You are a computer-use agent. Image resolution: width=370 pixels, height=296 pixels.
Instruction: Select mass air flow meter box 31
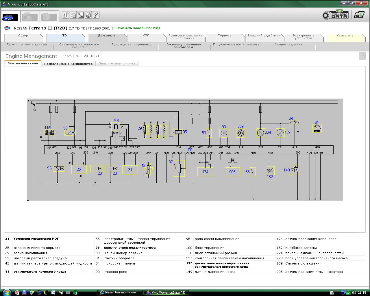tap(130, 170)
